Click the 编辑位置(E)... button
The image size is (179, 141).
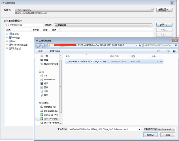[x=164, y=10]
